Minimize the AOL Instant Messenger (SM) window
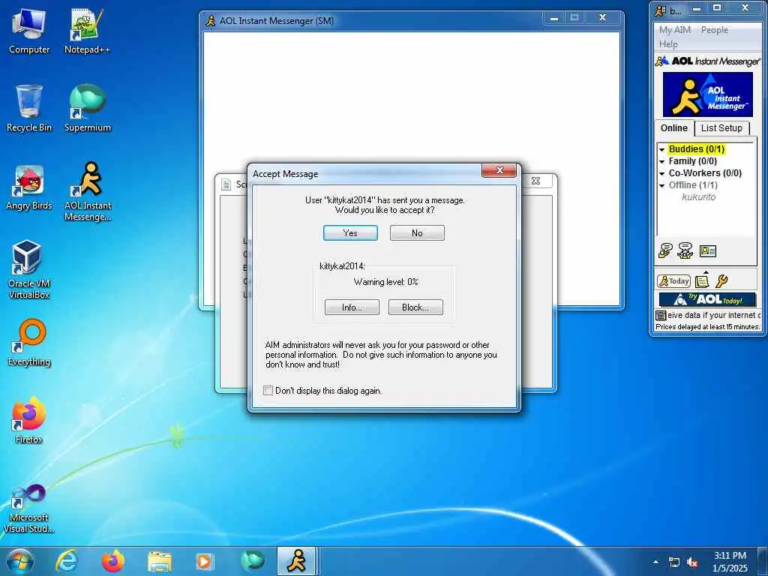The image size is (768, 576). [x=554, y=18]
